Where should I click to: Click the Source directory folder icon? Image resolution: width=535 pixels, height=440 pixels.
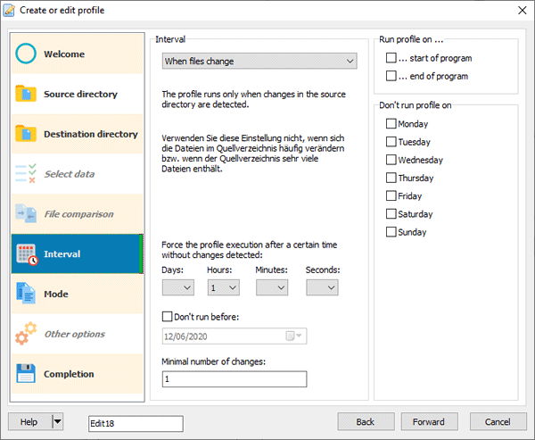[27, 95]
